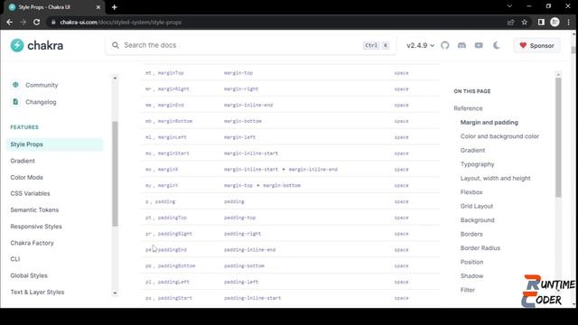Open Chakra Factory page
This screenshot has width=578, height=325.
pos(32,243)
